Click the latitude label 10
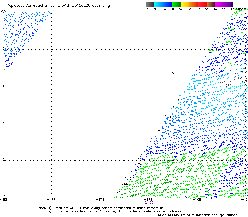Viewport: 248px width, 217px height. coord(3,196)
